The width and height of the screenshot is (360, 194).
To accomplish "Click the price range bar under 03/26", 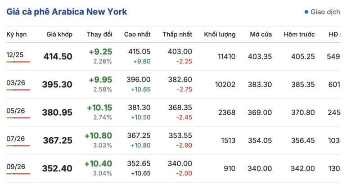I will coord(18,90).
